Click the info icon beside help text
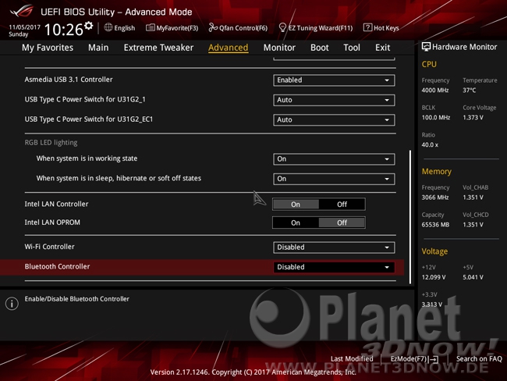This screenshot has width=507, height=381. (12, 304)
